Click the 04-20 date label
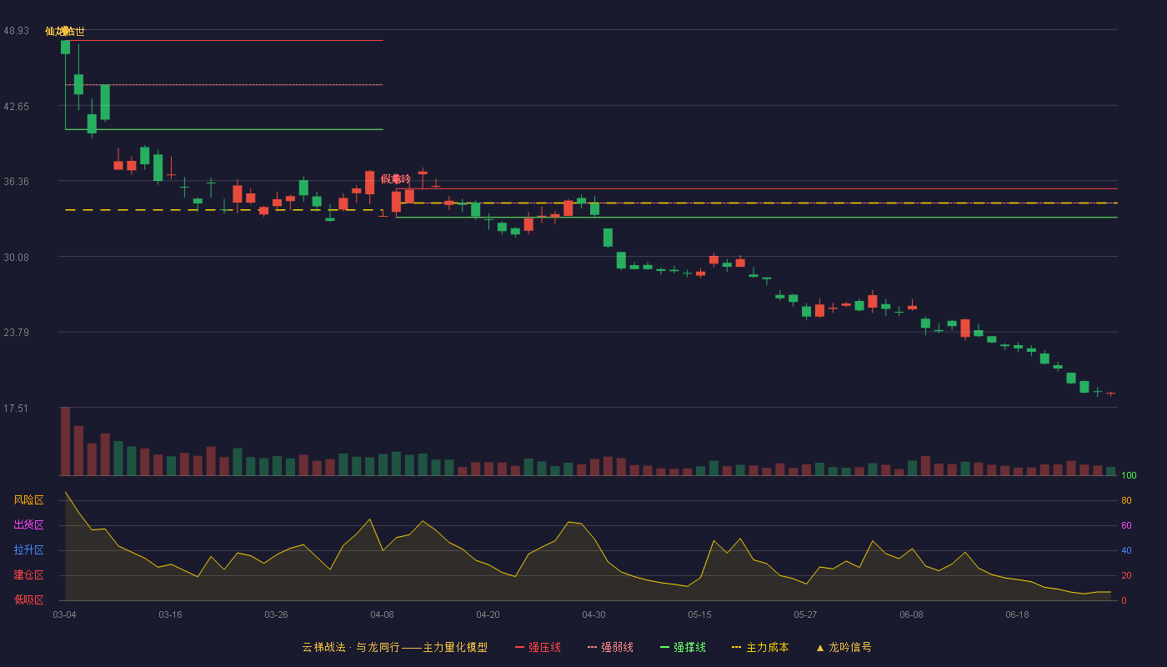Viewport: 1167px width, 667px height. 488,614
